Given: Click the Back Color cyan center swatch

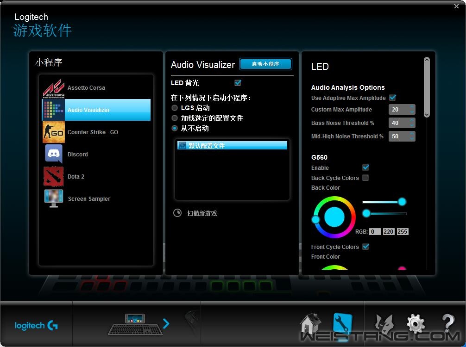Looking at the screenshot, I should point(334,217).
